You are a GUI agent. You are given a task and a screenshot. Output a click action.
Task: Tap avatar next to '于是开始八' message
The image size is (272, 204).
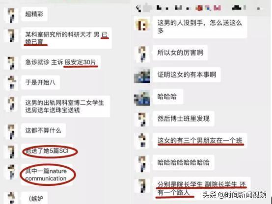pyautogui.click(x=12, y=83)
